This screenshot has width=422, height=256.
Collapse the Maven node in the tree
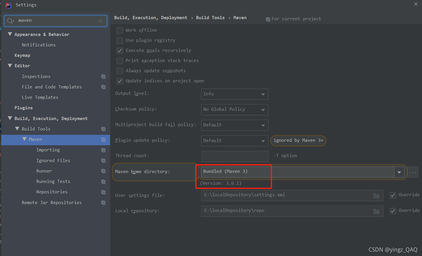point(24,139)
